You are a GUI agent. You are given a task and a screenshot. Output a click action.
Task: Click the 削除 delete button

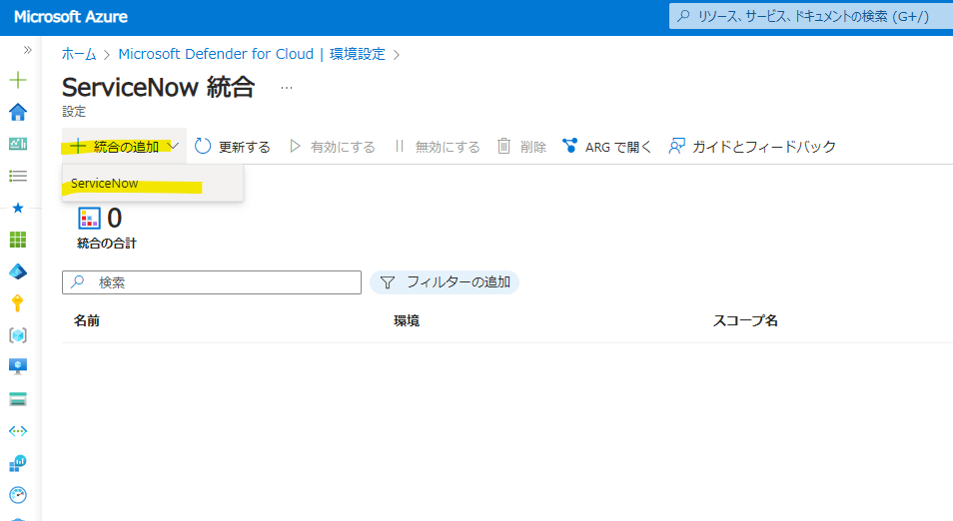point(522,147)
